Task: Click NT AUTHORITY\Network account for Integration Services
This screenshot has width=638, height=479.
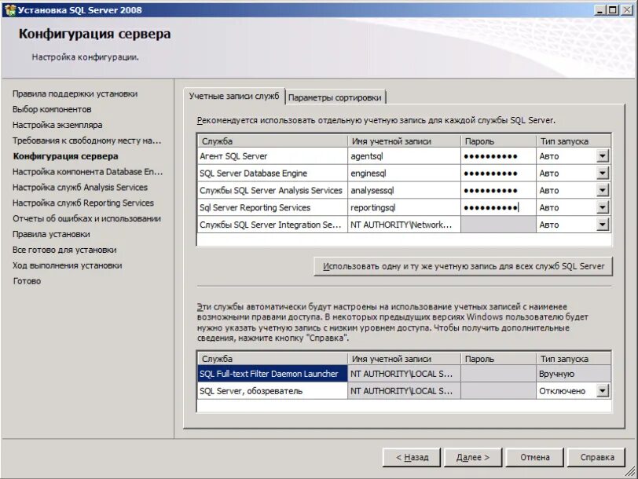Action: point(404,225)
